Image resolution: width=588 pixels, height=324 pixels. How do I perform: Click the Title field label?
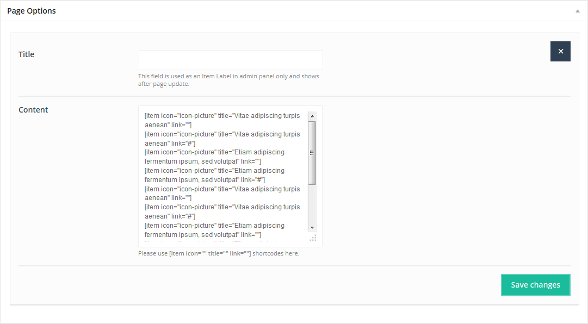tap(27, 54)
